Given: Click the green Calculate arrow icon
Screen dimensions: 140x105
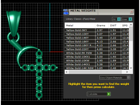Looking at the screenshot, I should pyautogui.click(x=109, y=94).
